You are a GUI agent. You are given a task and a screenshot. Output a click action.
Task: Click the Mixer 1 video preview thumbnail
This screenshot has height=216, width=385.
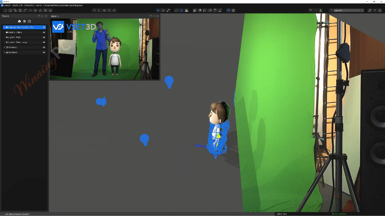coord(105,49)
